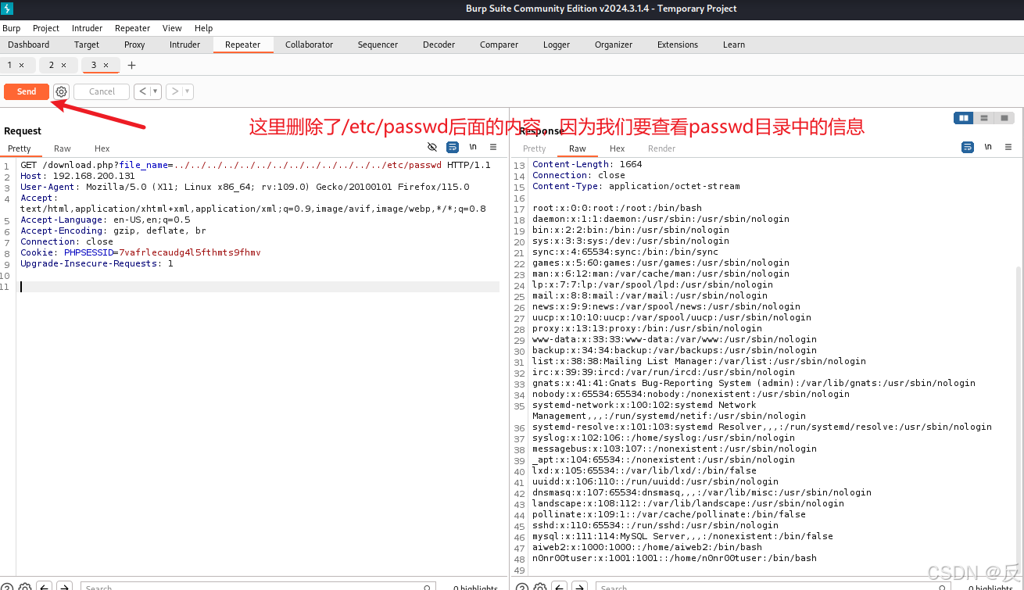Viewport: 1024px width, 590px height.
Task: Open the Help menu
Action: tap(203, 28)
